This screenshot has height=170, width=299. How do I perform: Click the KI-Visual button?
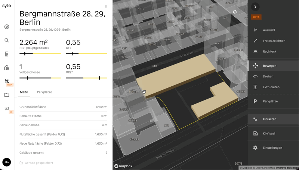tap(269, 133)
